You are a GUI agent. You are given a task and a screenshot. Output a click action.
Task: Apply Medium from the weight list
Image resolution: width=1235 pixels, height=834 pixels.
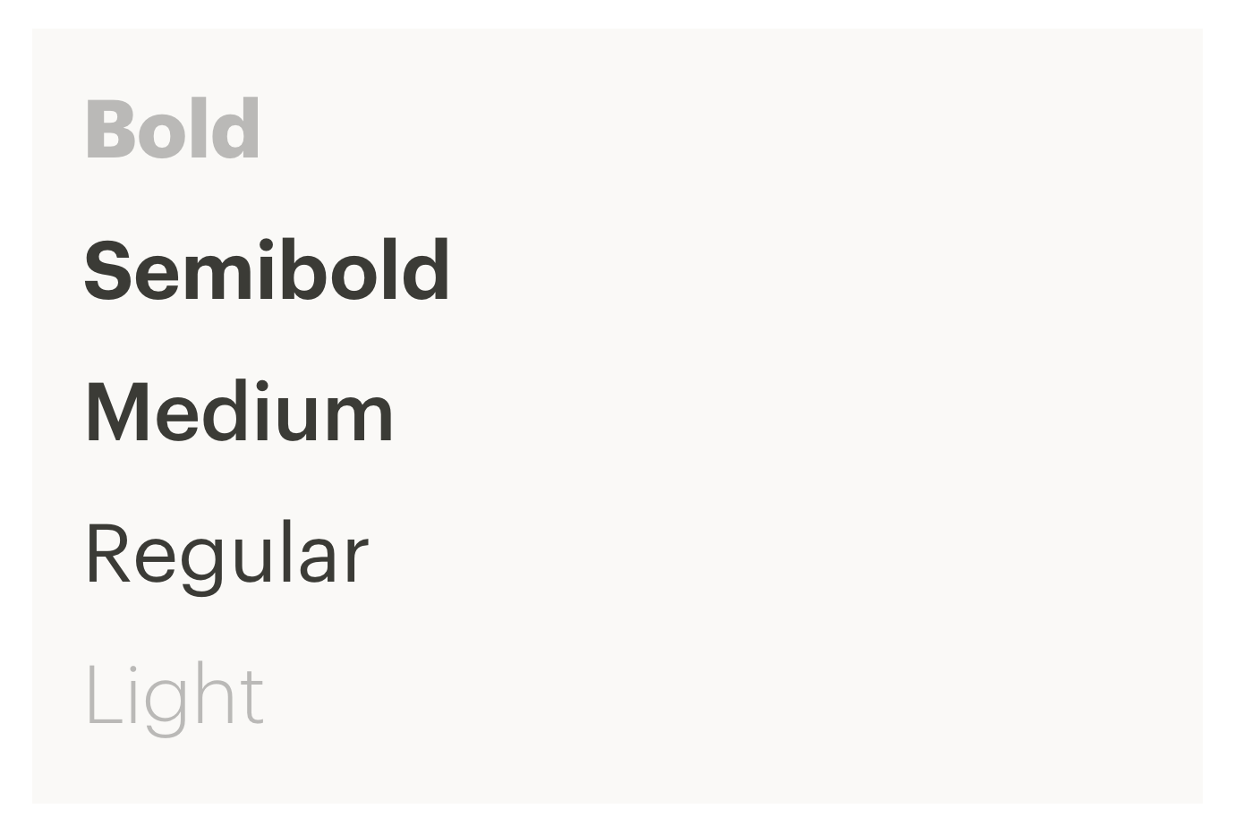239,412
